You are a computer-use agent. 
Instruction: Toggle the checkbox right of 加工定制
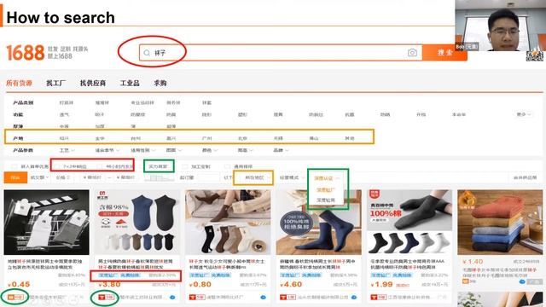tap(227, 167)
